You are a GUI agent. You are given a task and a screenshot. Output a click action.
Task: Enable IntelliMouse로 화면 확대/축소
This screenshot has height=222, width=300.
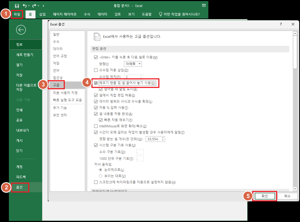(96, 126)
